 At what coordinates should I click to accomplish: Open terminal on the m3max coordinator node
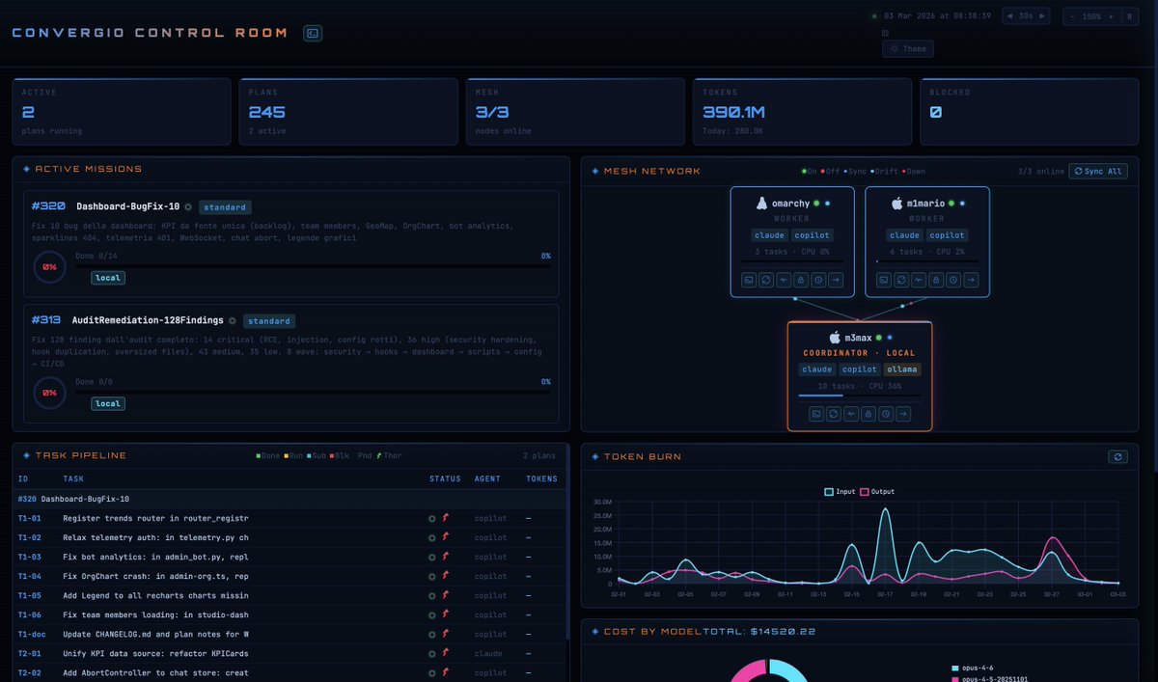[816, 414]
